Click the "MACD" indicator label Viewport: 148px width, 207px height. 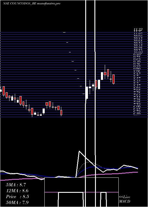[125, 201]
